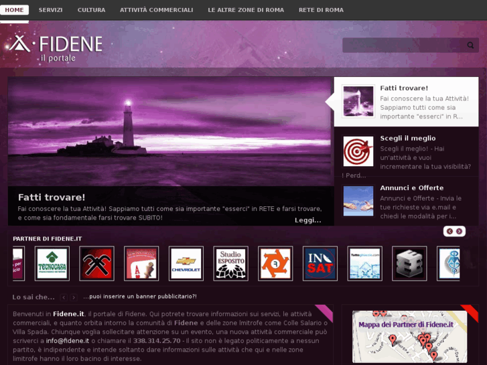Open RETE DI ROMA menu

pyautogui.click(x=321, y=10)
